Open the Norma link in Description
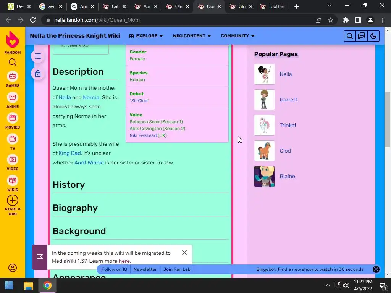 (x=91, y=97)
